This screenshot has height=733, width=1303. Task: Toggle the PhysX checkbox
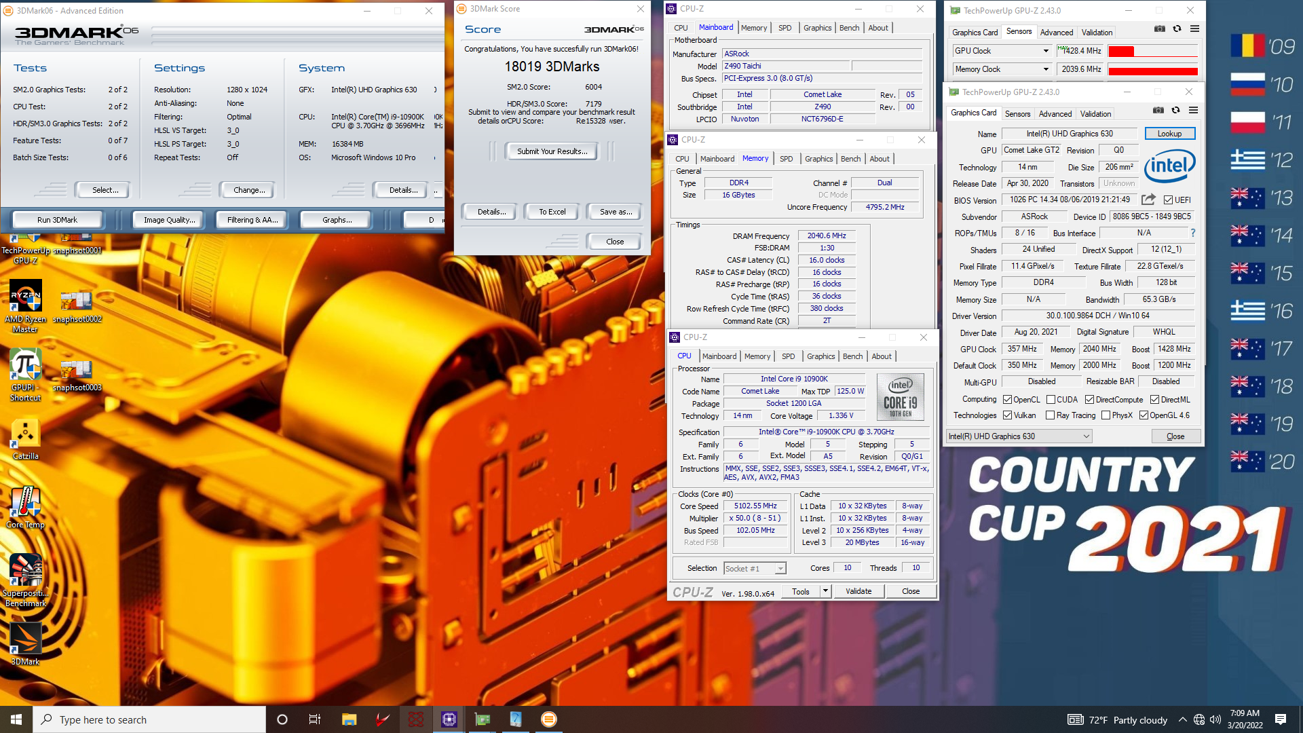(x=1106, y=415)
